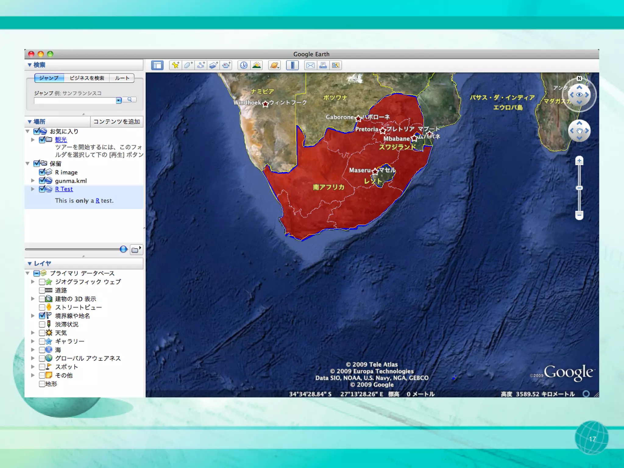This screenshot has height=468, width=624.
Task: Select the ruler measurement tool
Action: (292, 65)
